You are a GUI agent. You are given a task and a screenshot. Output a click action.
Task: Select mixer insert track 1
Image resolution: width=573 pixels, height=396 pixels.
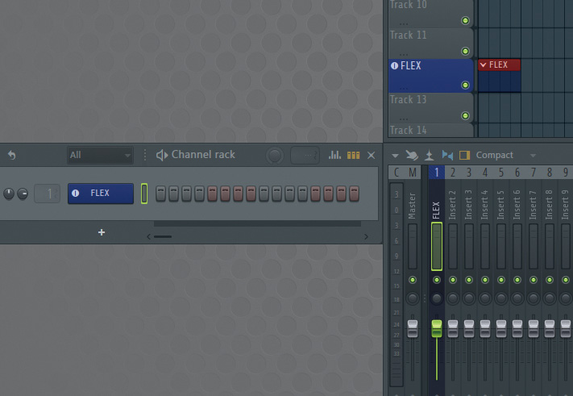pos(437,173)
